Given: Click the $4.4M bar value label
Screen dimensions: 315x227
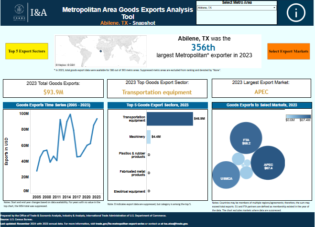Looking at the screenshot, I should [156, 137].
